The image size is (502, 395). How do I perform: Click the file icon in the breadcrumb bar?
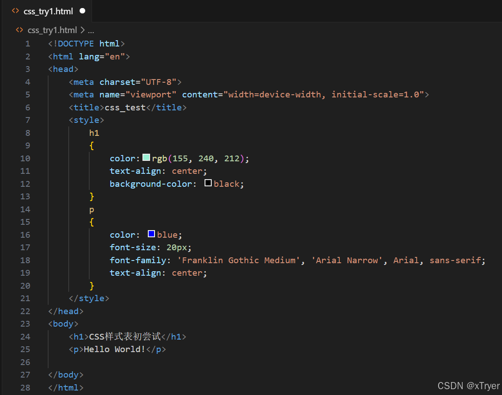click(x=19, y=30)
